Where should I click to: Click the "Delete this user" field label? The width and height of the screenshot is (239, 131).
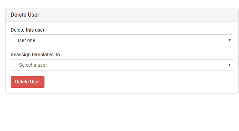(x=27, y=30)
